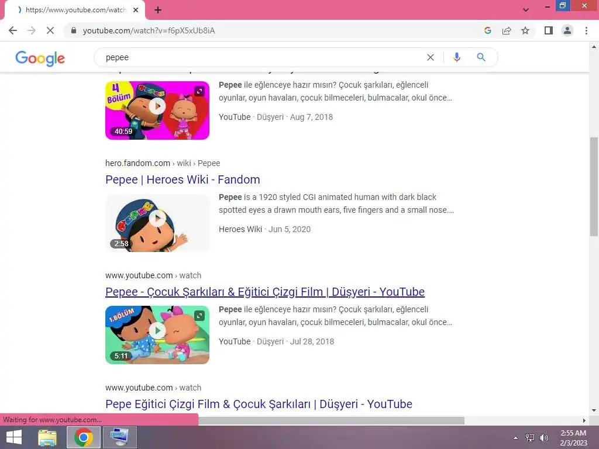
Task: Click the Google logo
Action: [40, 58]
